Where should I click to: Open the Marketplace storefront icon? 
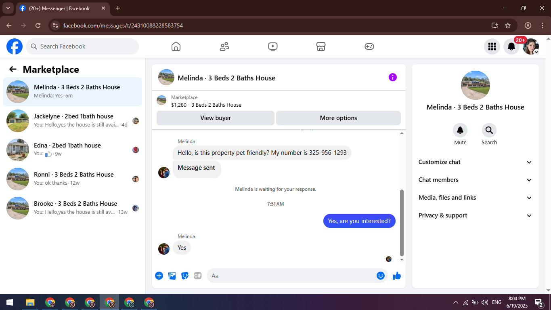(321, 46)
